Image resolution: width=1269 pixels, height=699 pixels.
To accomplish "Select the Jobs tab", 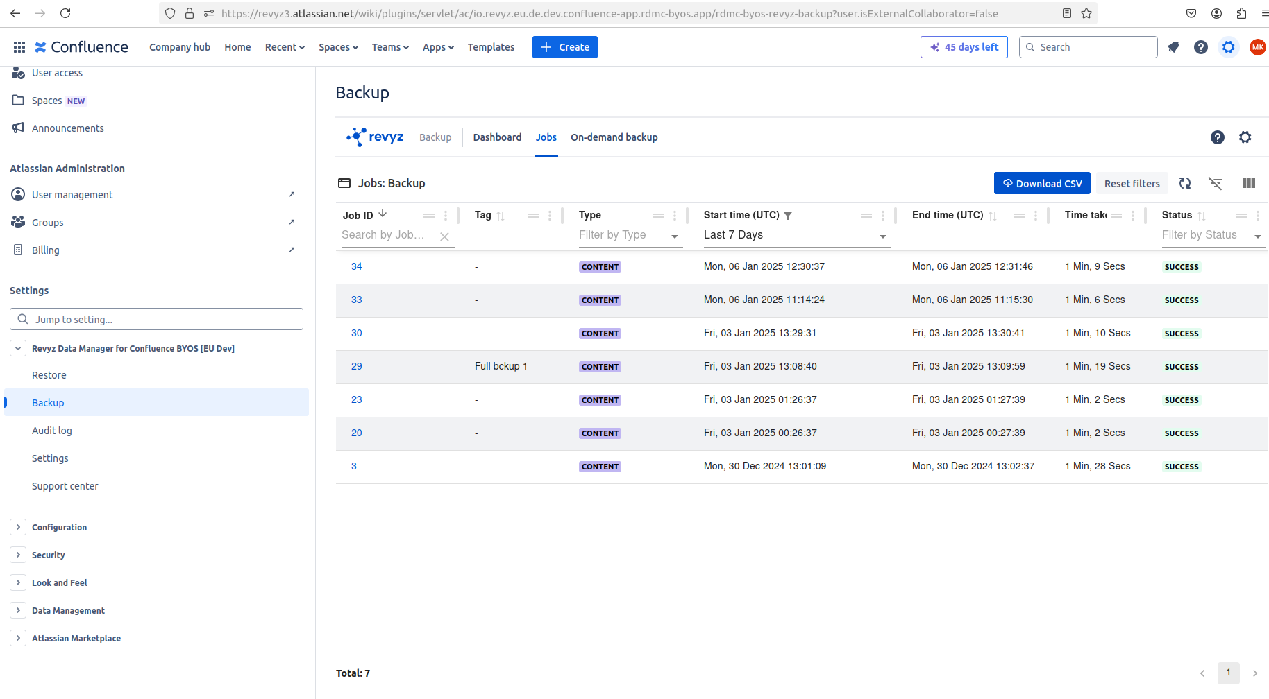I will coord(546,137).
